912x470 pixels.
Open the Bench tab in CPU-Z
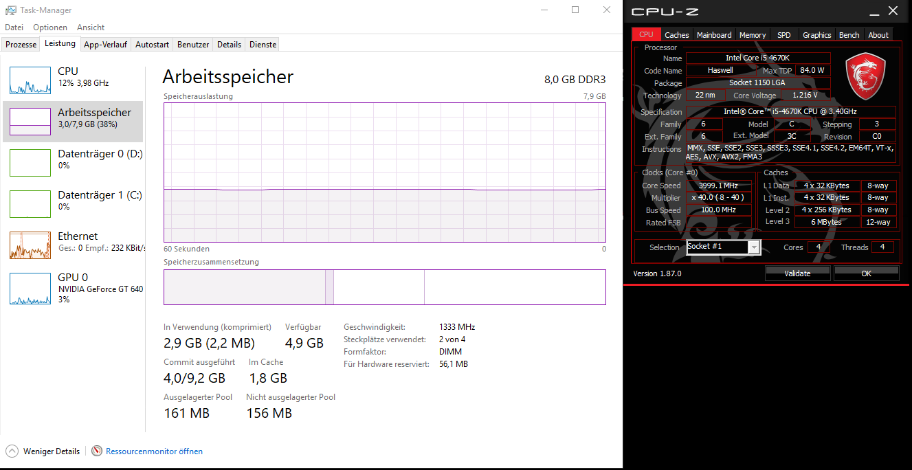click(849, 34)
